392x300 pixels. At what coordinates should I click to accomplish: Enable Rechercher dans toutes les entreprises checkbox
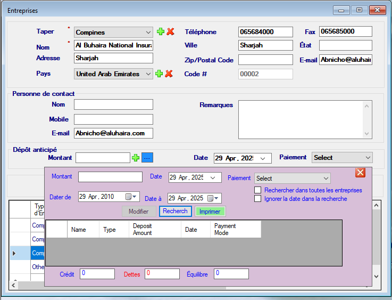pyautogui.click(x=258, y=190)
